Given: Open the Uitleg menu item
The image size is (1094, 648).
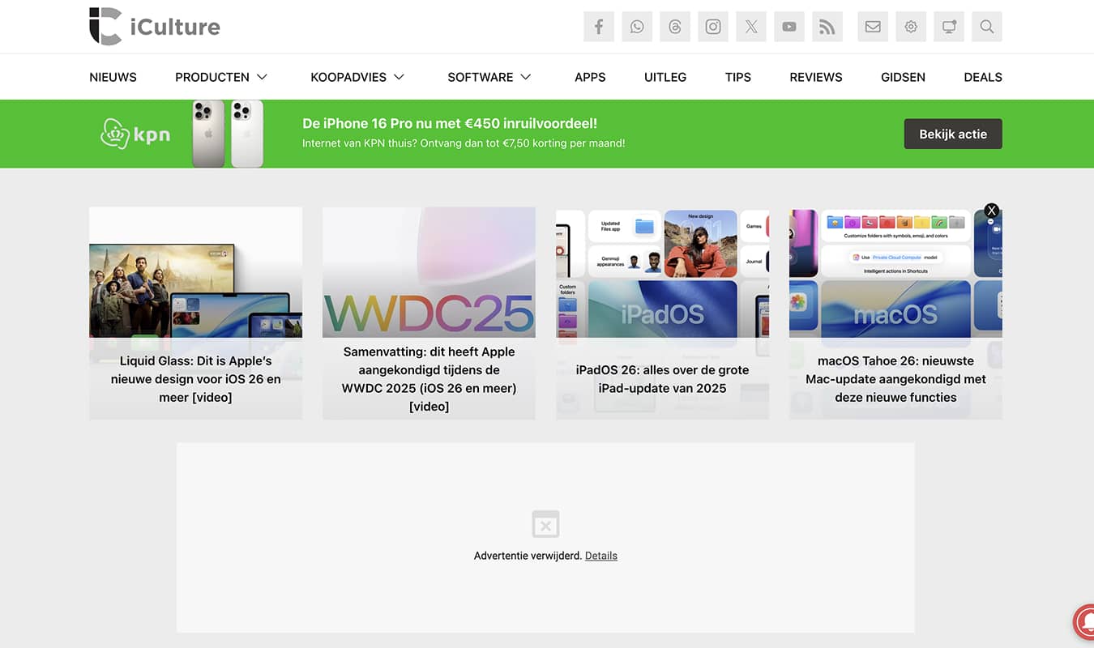Looking at the screenshot, I should coord(665,77).
